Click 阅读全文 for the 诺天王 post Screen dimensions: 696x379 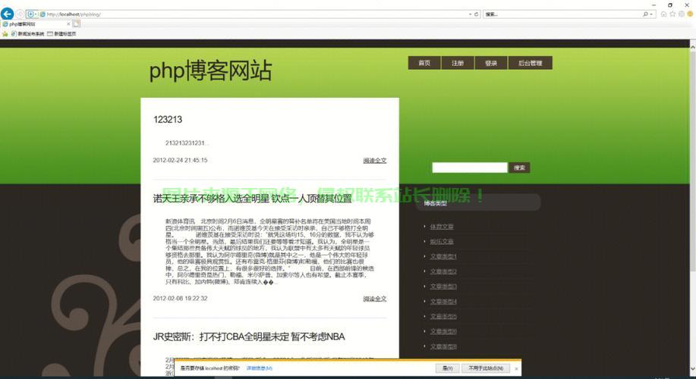[x=375, y=299]
